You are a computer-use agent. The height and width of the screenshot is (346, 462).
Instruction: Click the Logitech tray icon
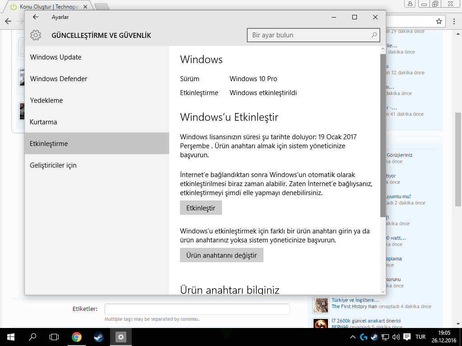coord(364,337)
